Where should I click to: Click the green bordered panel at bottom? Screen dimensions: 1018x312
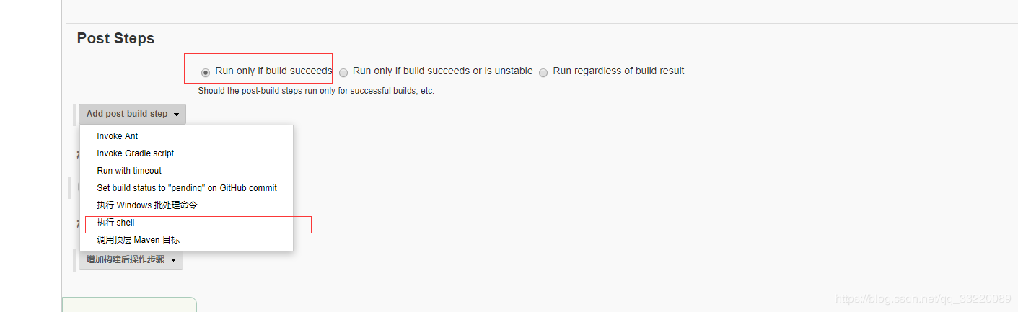pyautogui.click(x=129, y=304)
